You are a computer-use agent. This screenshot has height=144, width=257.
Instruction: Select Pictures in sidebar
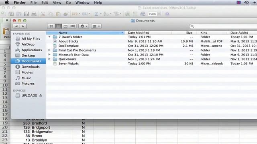coord(28,84)
